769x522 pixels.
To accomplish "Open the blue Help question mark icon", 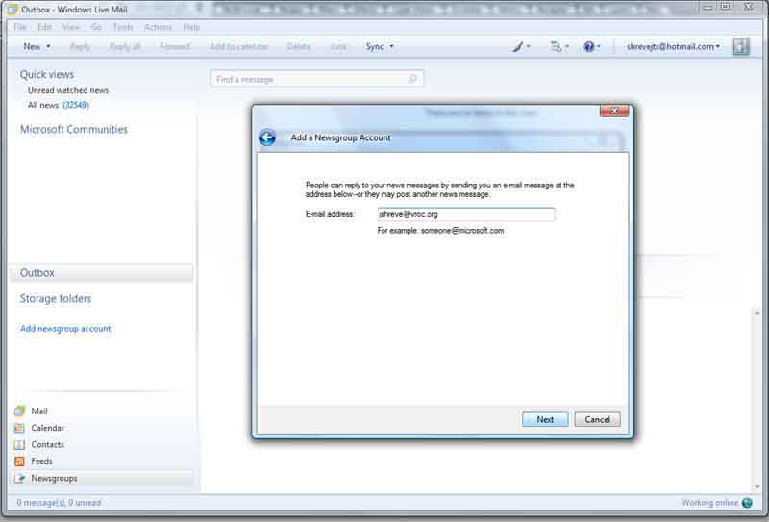I will tap(588, 46).
